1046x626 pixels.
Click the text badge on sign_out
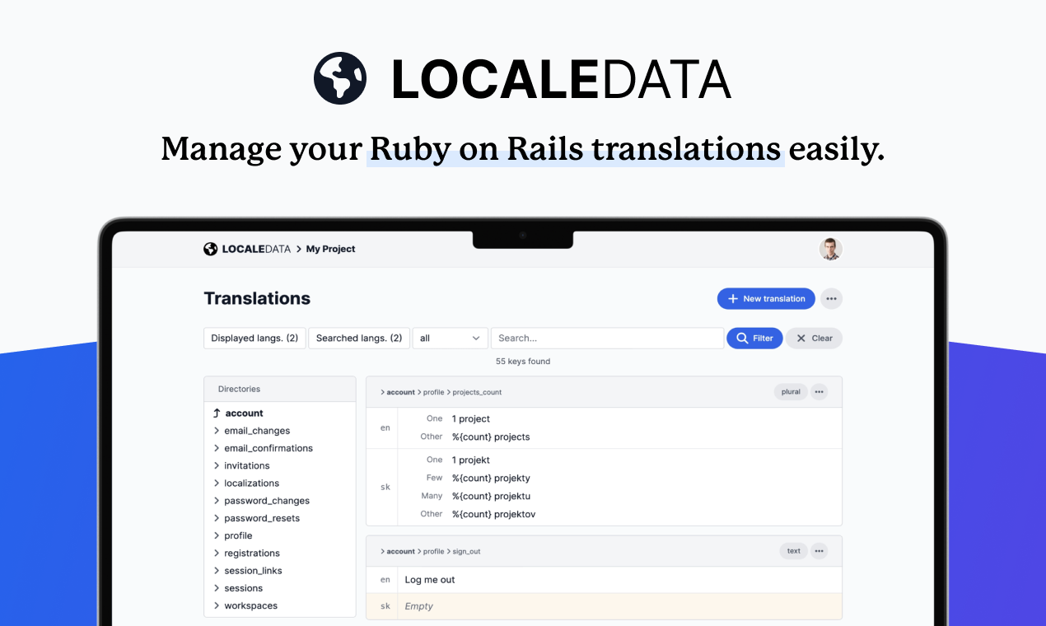(793, 550)
